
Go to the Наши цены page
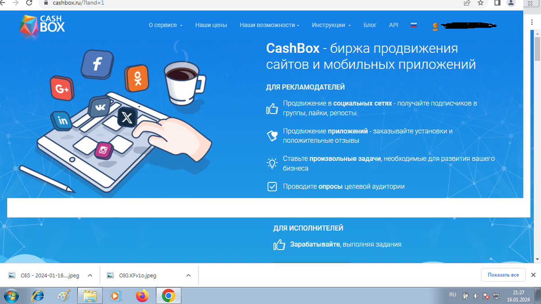point(211,25)
